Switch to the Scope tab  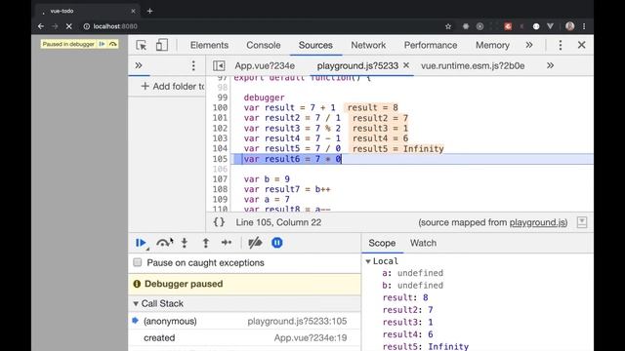[382, 243]
